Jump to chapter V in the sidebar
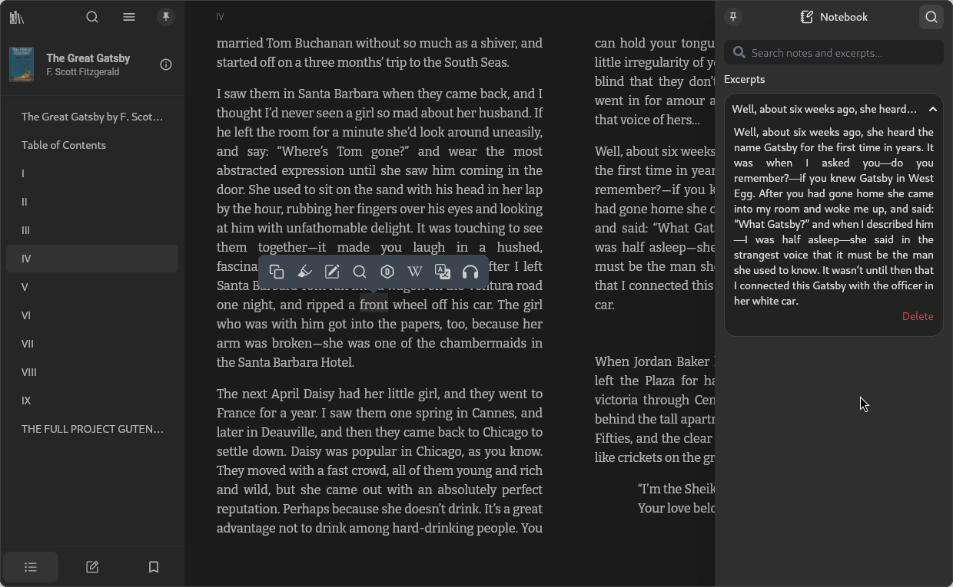The width and height of the screenshot is (953, 587). tap(25, 287)
